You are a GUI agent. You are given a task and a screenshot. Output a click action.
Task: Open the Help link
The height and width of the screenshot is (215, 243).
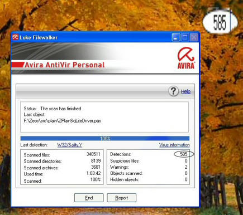click(185, 91)
